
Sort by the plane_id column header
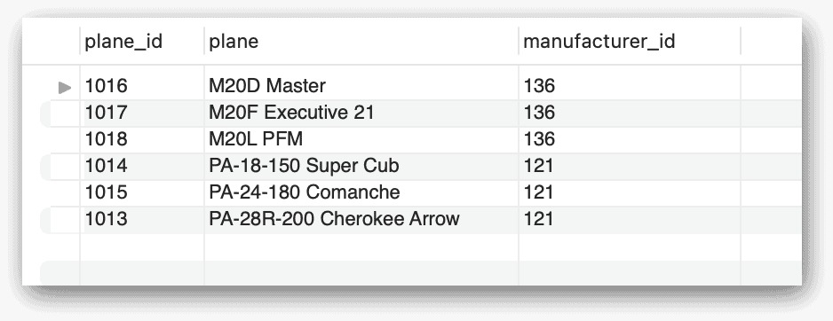(142, 42)
